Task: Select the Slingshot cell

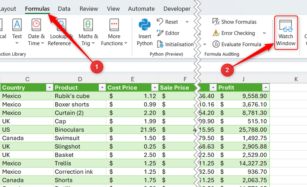Action: tap(80, 146)
